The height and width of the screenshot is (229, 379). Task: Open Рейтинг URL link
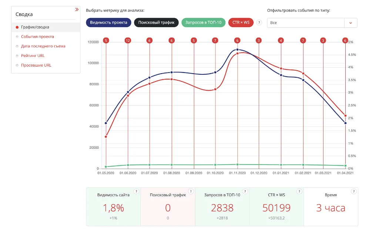point(33,55)
